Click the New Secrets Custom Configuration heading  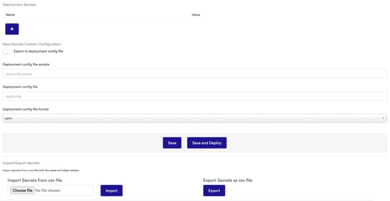click(32, 44)
